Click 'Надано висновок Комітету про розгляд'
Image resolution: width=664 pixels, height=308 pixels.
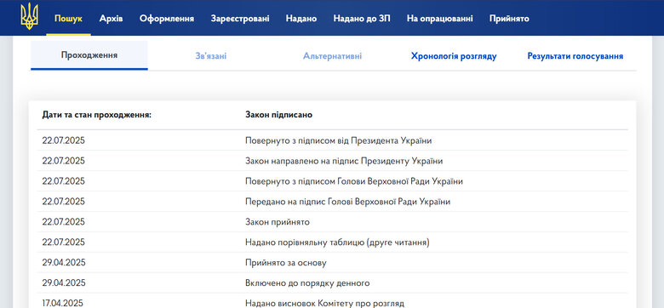click(325, 303)
